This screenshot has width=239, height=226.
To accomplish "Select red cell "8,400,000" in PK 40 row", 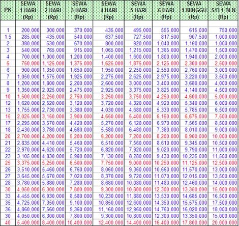I will [x=53, y=222].
